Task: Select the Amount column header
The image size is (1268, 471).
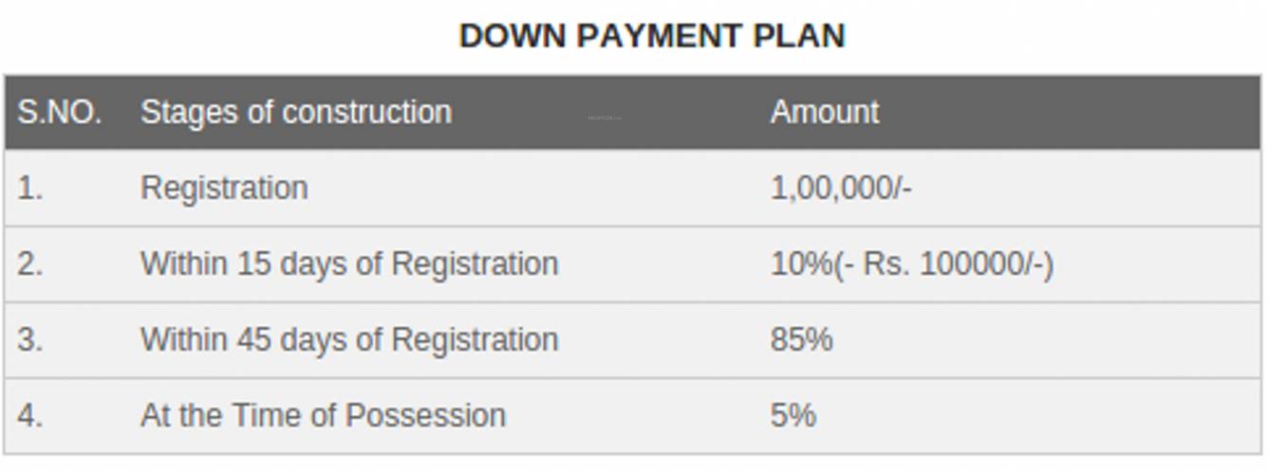Action: [x=824, y=112]
